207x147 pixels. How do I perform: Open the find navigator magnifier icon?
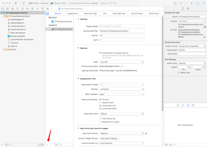[x=17, y=9]
